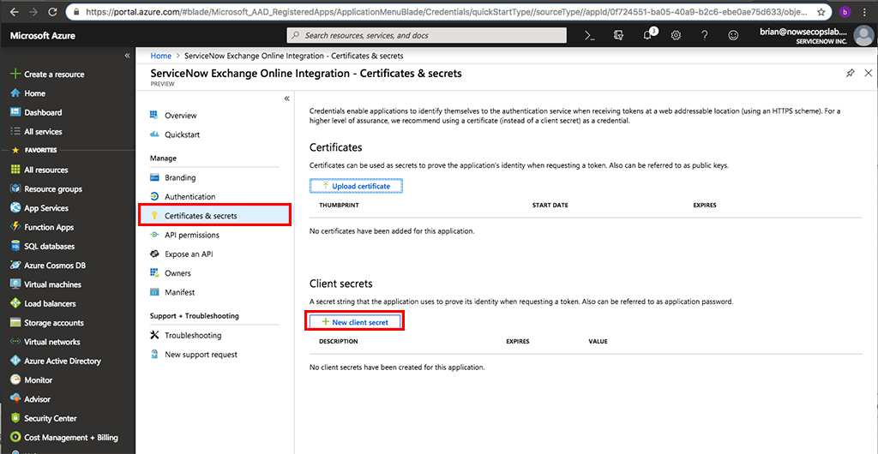Open directory and subscription filter icon
This screenshot has height=454, width=878.
[x=619, y=35]
